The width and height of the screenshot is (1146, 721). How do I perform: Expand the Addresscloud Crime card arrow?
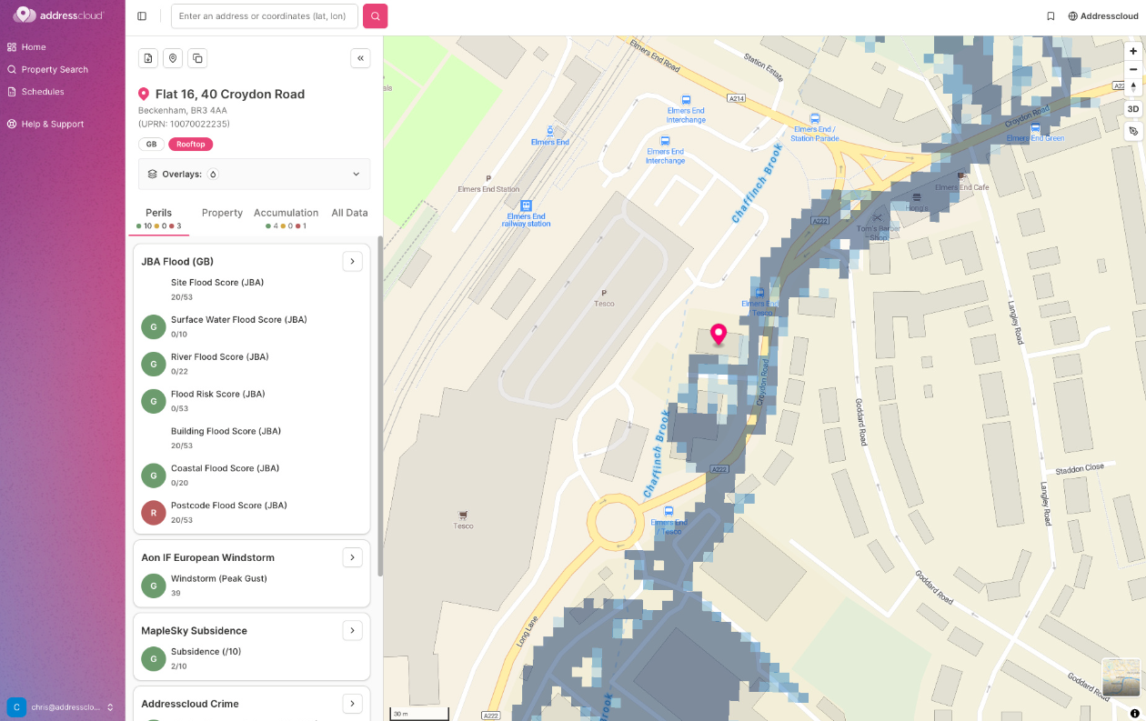point(352,703)
